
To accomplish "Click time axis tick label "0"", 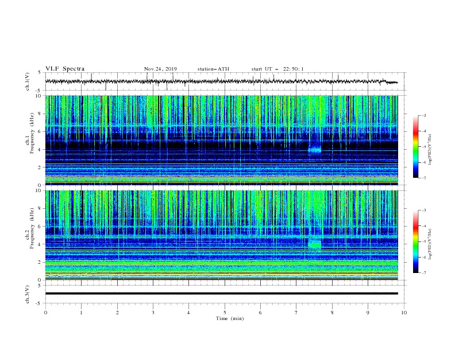I will tap(45, 313).
